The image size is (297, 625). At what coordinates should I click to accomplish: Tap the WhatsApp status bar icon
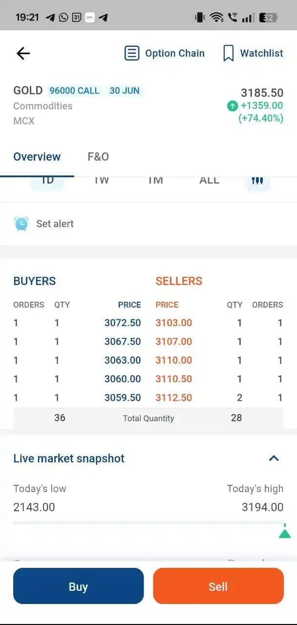[x=64, y=18]
